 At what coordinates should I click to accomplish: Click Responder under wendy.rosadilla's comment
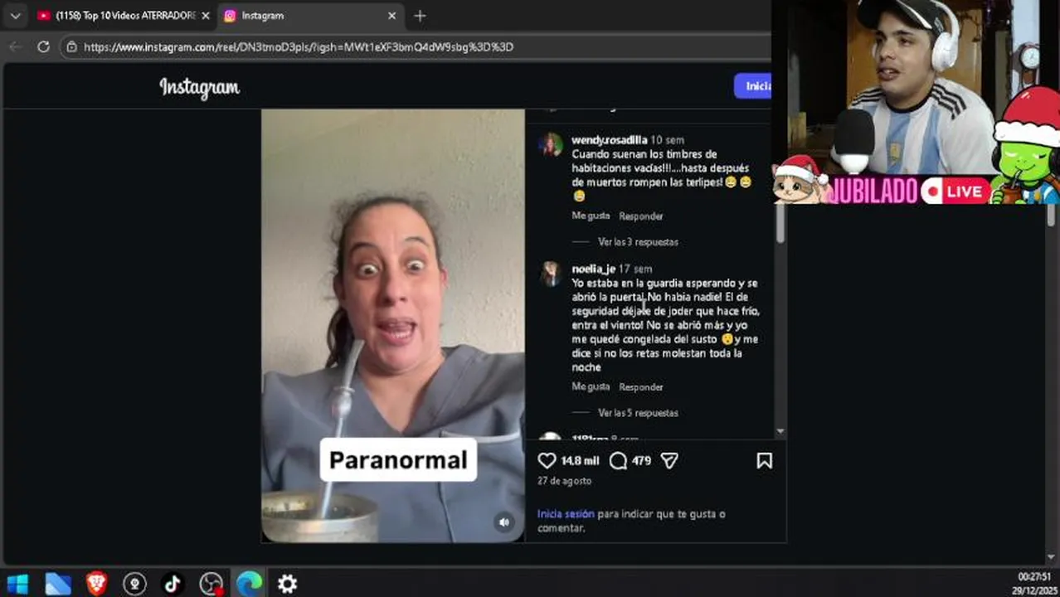[641, 216]
